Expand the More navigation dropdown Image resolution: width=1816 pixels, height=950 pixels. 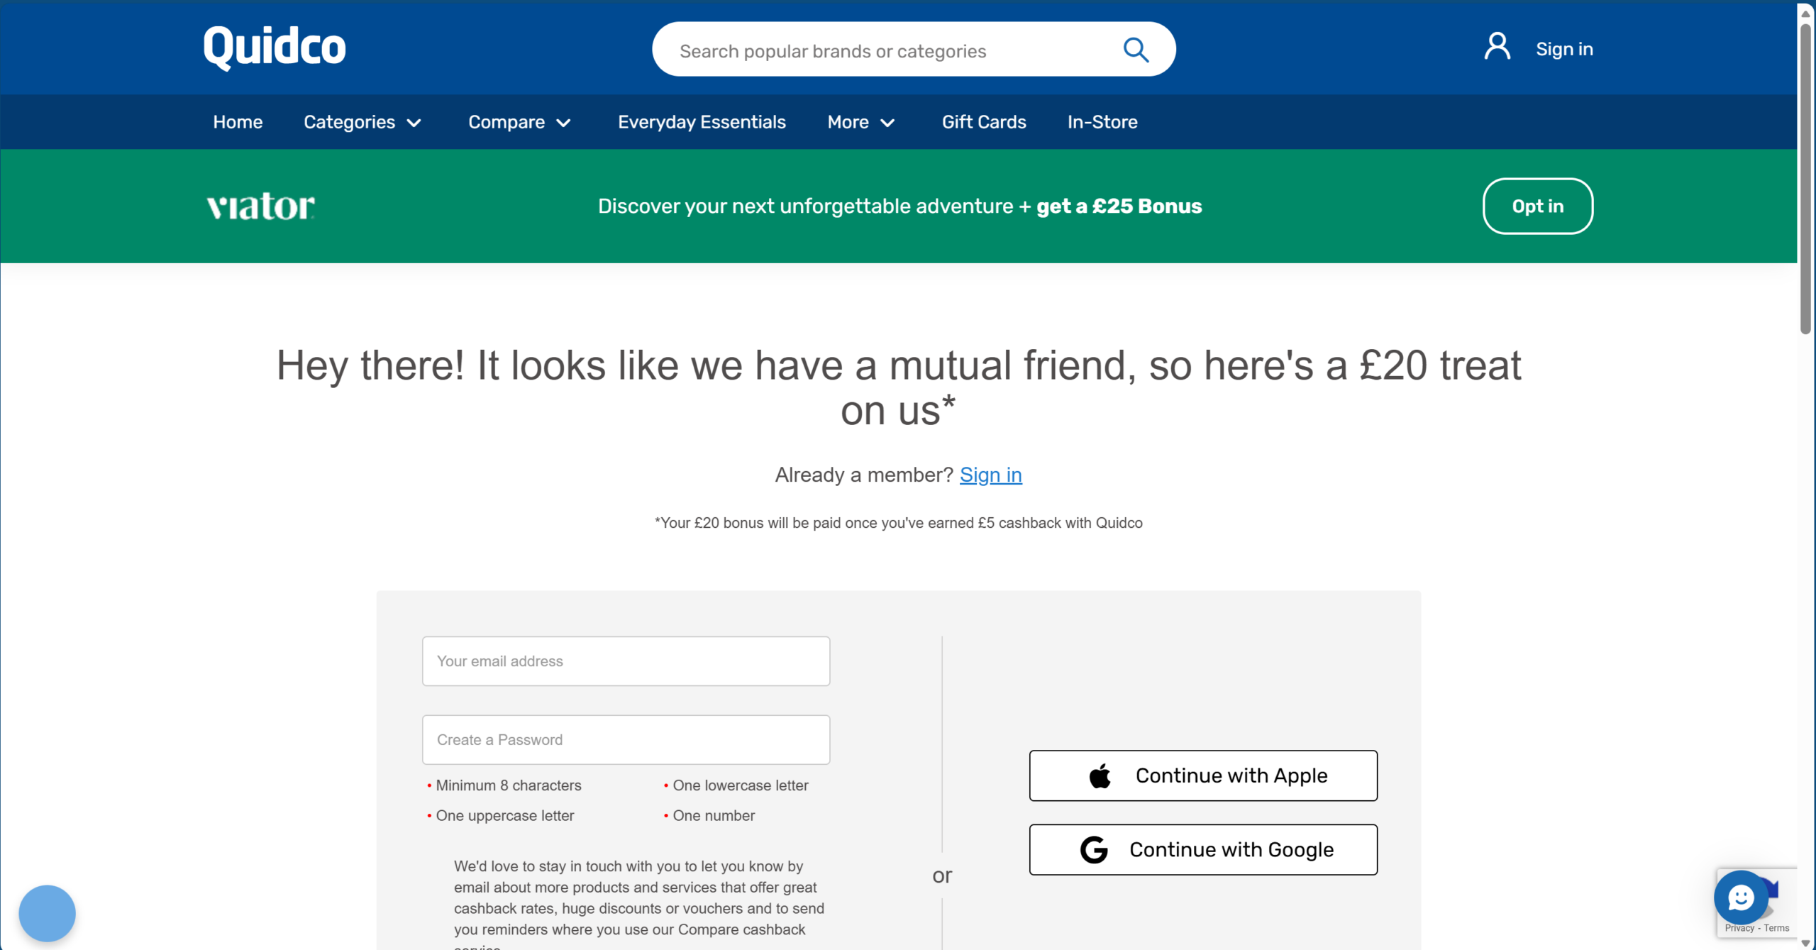click(x=860, y=121)
